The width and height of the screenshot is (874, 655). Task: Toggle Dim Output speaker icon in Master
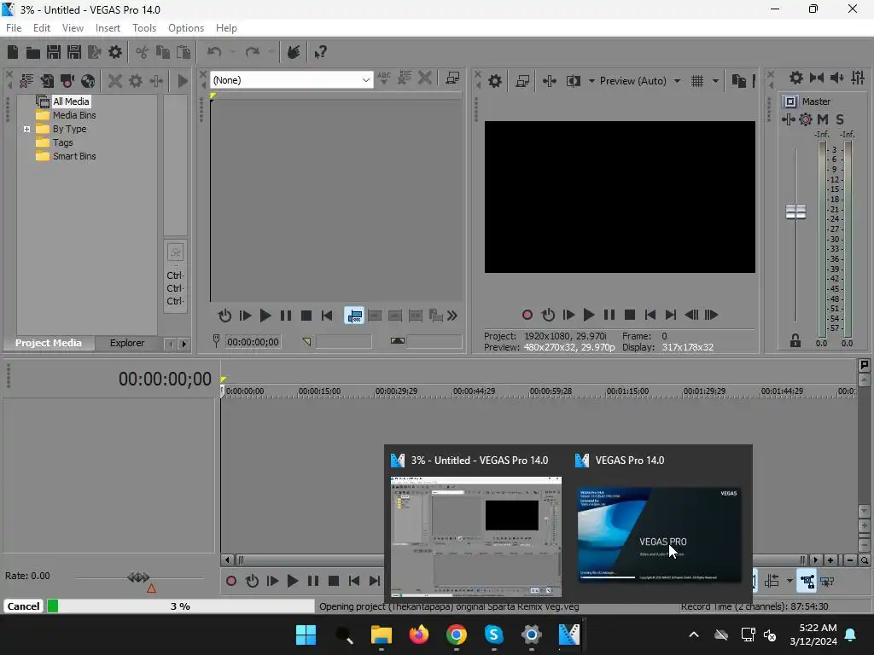pyautogui.click(x=836, y=78)
